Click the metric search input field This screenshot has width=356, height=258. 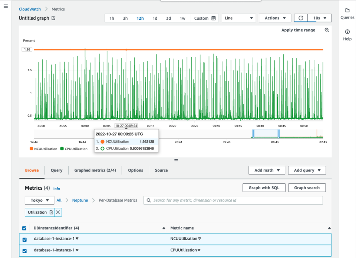233,200
